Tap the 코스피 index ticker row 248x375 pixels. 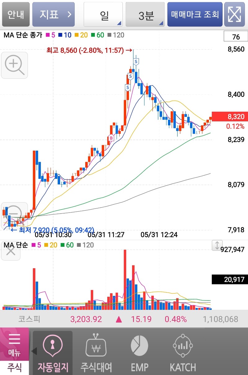click(124, 319)
